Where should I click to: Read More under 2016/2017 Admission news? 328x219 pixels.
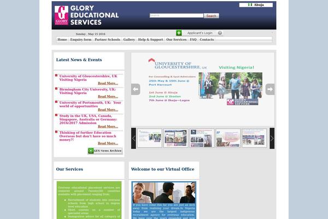click(x=108, y=126)
